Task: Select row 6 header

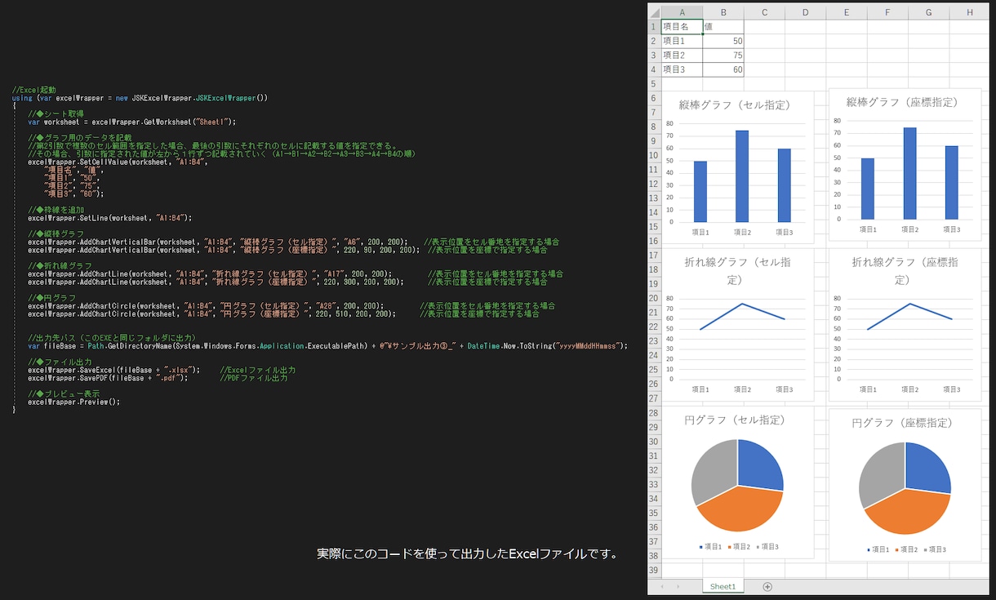Action: pos(654,98)
